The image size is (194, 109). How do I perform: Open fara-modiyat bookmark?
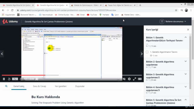coord(46,15)
